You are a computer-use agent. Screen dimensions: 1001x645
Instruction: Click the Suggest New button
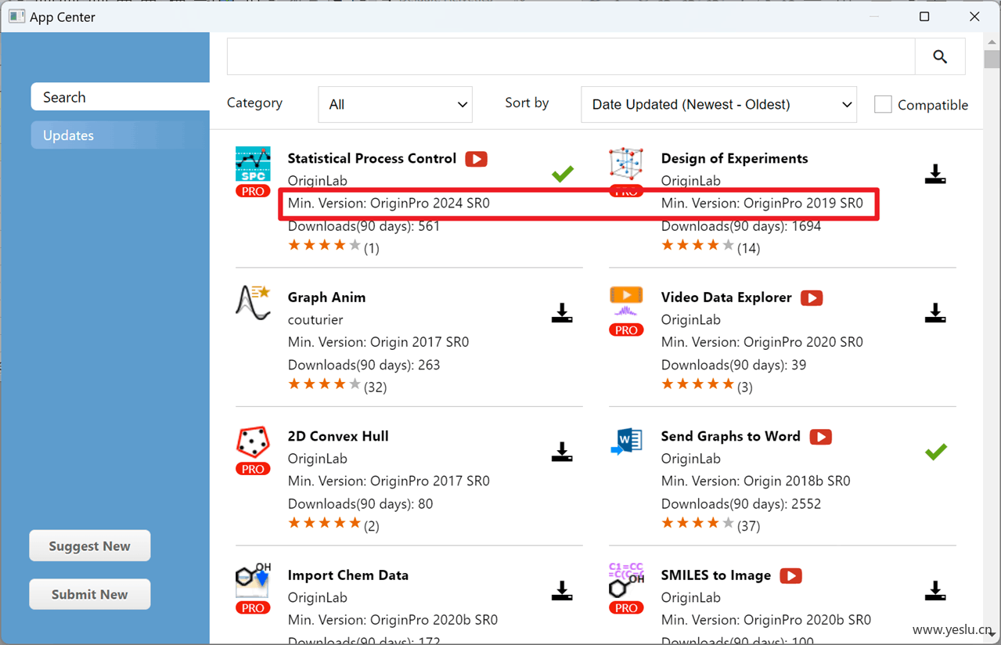point(90,546)
